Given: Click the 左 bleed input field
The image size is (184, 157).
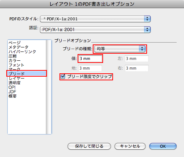Looking at the screenshot, I should click(x=137, y=59).
